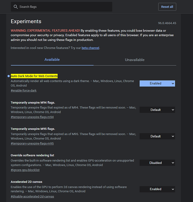Click the #disable-accelerated-2d-canvas link

pos(32,197)
